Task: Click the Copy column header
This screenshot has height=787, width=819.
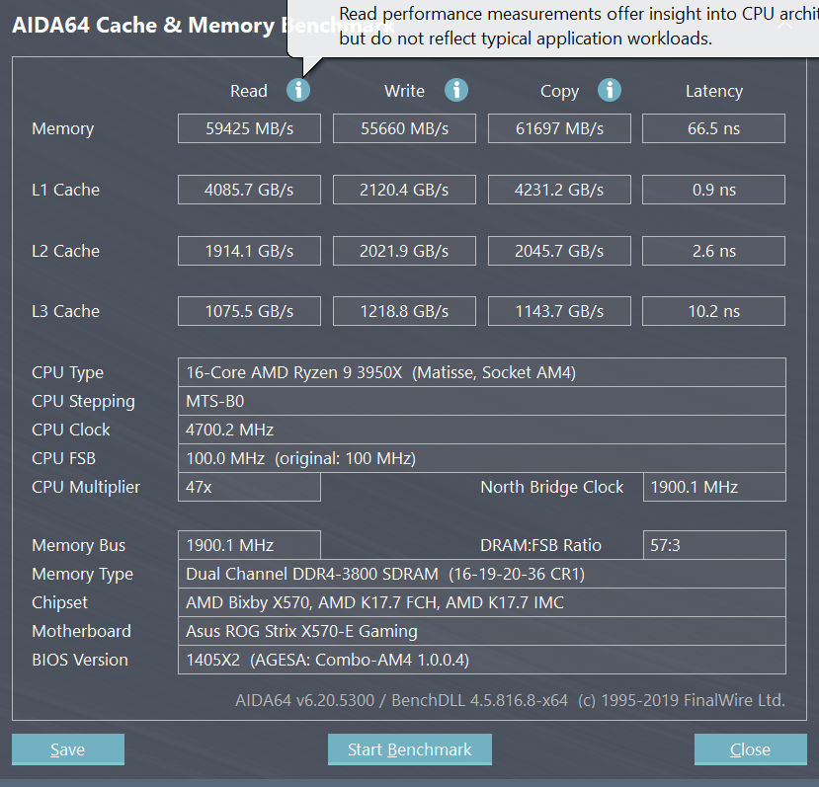Action: point(559,92)
